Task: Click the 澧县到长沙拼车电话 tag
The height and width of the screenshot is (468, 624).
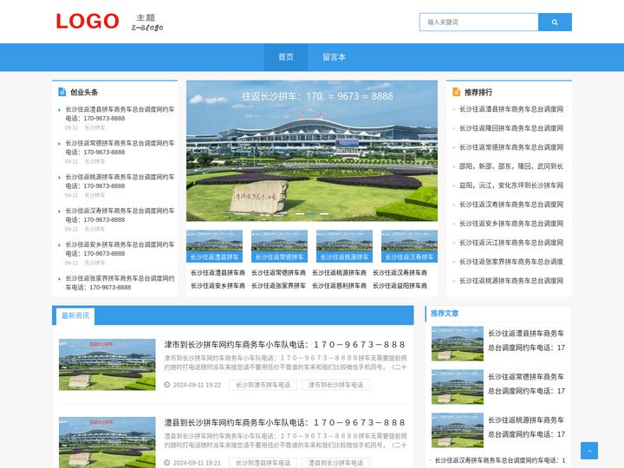Action: (x=337, y=463)
